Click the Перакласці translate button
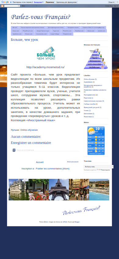 point(50,2)
